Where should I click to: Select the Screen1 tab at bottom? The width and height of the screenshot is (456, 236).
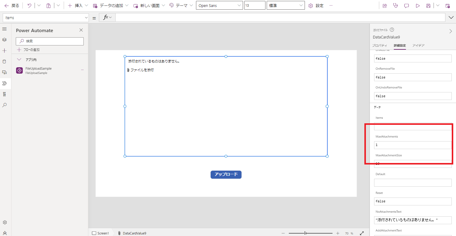pyautogui.click(x=101, y=233)
